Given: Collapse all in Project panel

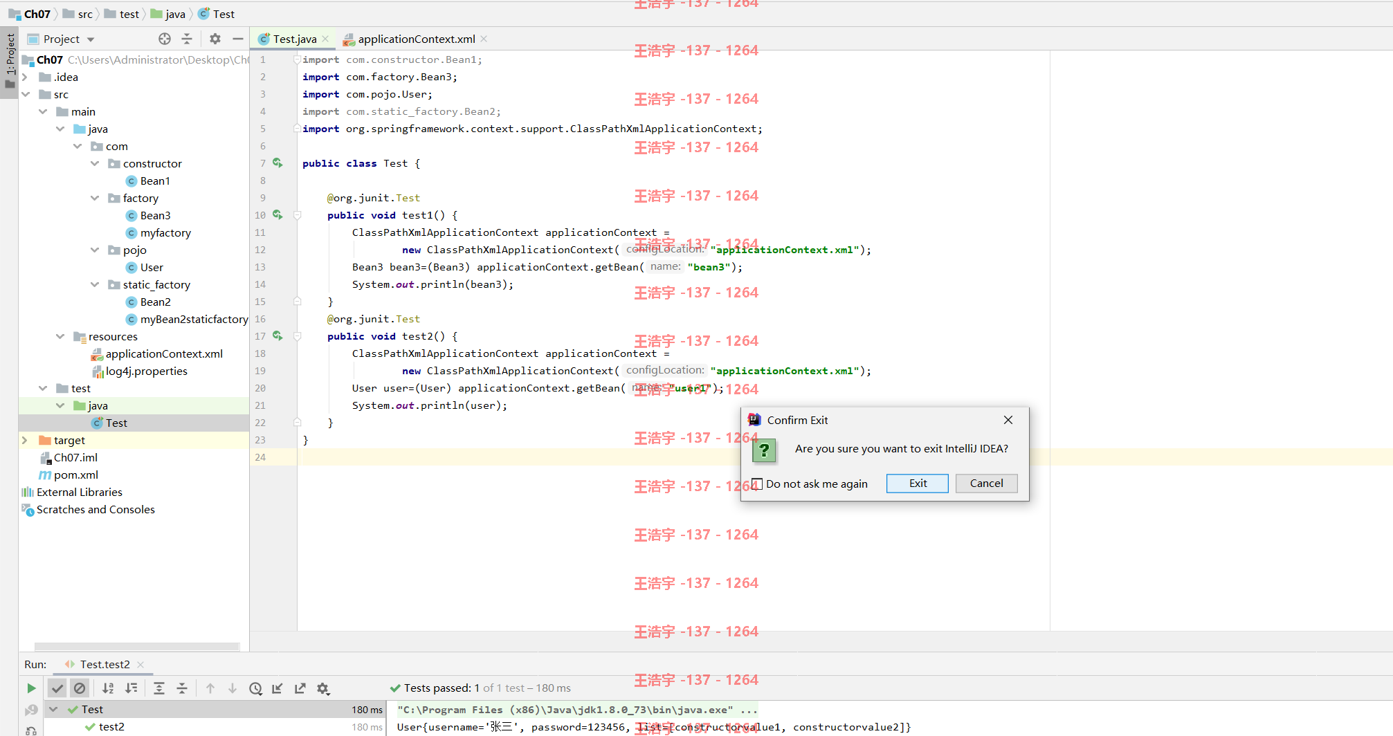Looking at the screenshot, I should [187, 39].
